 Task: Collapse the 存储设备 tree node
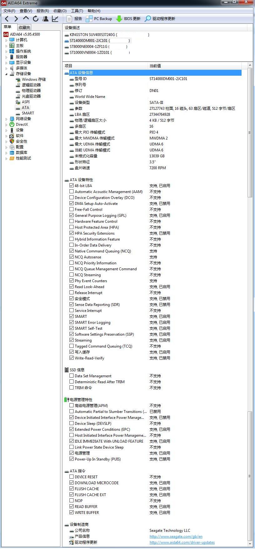click(6, 74)
